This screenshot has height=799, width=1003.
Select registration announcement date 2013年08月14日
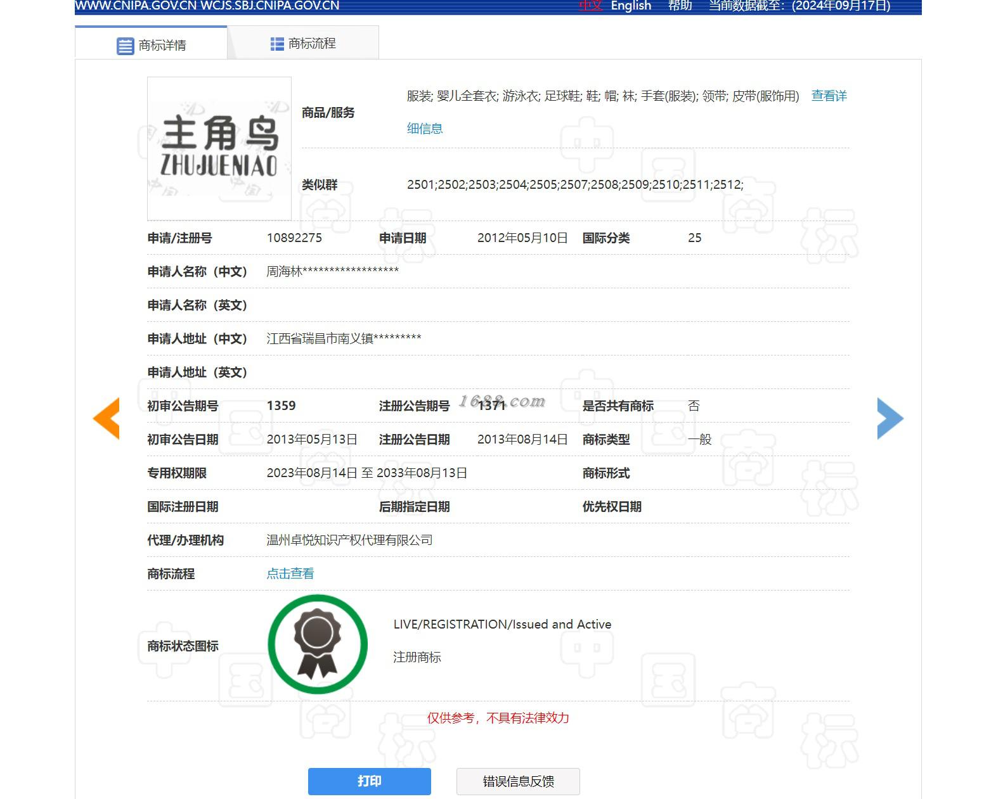click(x=522, y=439)
